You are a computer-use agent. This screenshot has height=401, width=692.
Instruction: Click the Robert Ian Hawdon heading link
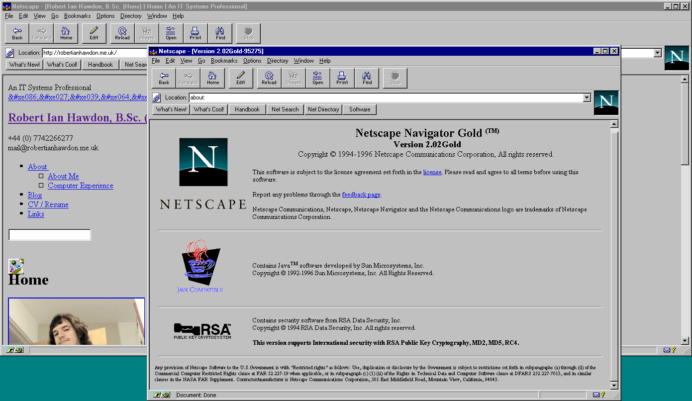[77, 118]
